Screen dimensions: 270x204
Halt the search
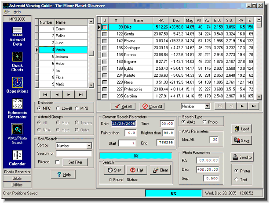point(137,170)
